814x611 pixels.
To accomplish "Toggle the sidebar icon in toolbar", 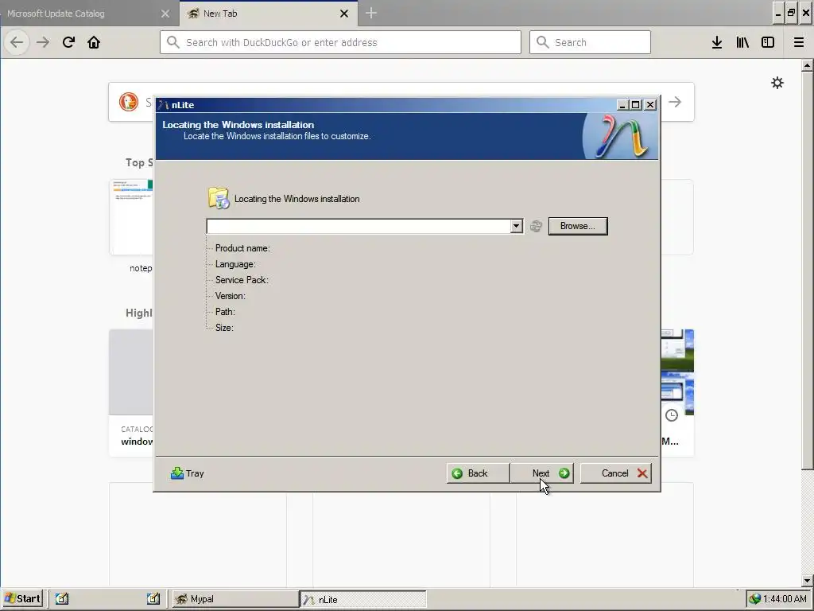I will (x=768, y=42).
